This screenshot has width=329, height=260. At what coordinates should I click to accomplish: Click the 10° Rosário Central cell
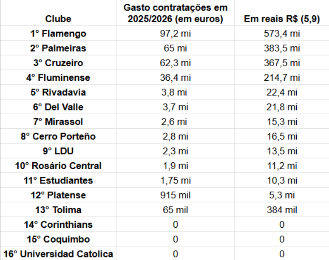pos(58,165)
